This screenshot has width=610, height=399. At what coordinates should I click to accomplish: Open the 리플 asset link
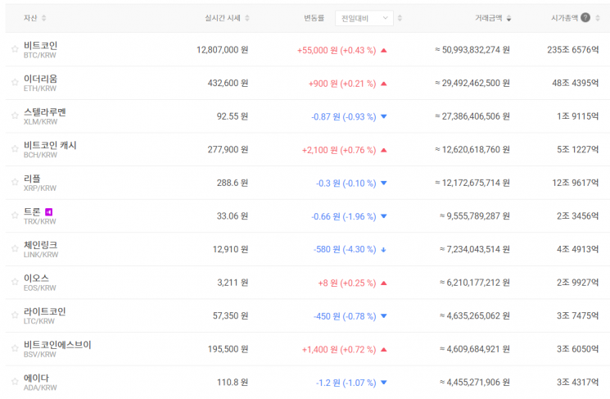[32, 179]
